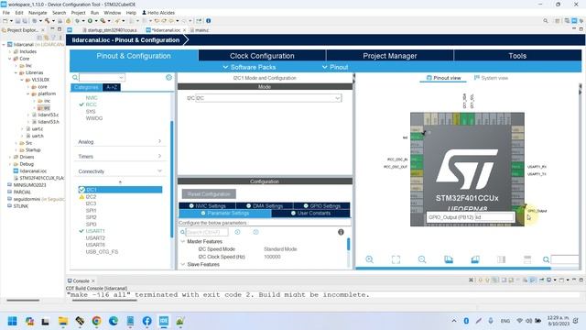Switch to the main.c editor tab
Image resolution: width=586 pixels, height=330 pixels.
click(200, 30)
